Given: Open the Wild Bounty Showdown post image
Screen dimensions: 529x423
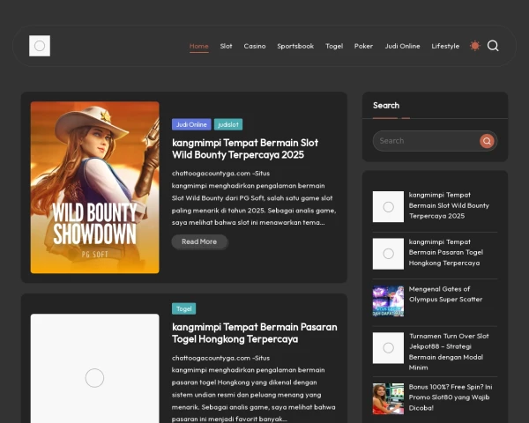Looking at the screenshot, I should 95,187.
